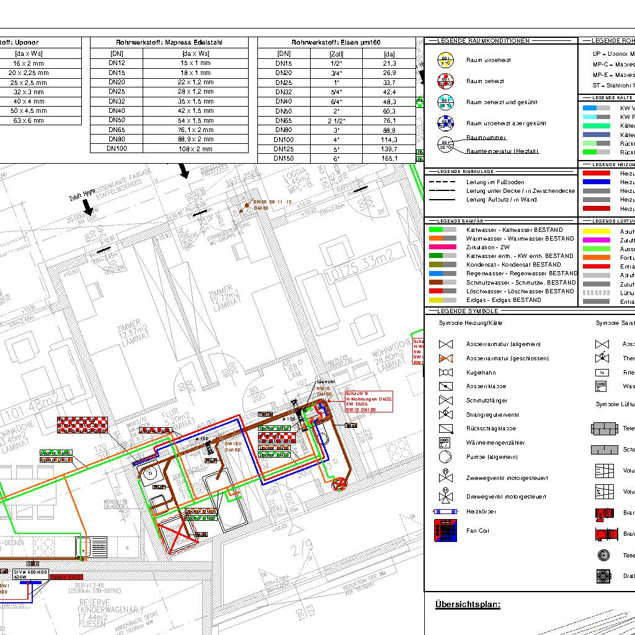Click the LEGENDE SANITÄR heading
635x635 pixels.
(461, 221)
